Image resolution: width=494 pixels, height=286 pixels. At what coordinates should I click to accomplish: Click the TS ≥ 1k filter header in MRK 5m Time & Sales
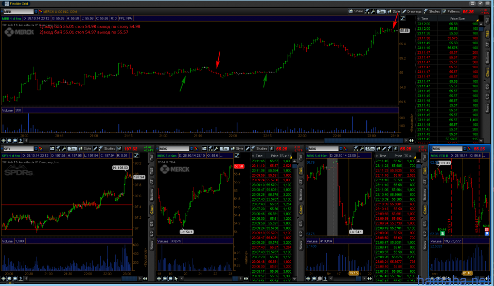tap(286, 156)
